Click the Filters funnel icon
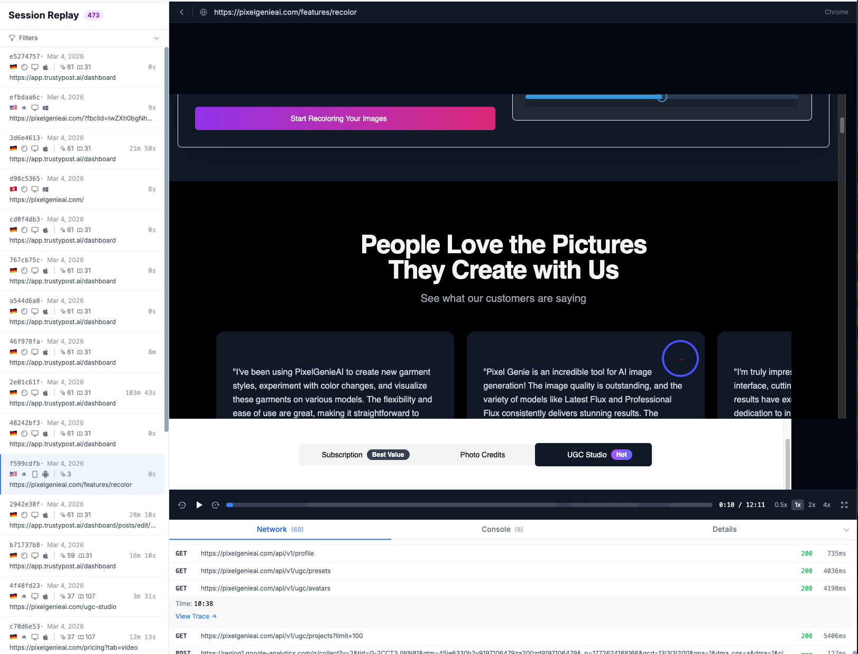858x654 pixels. 11,38
